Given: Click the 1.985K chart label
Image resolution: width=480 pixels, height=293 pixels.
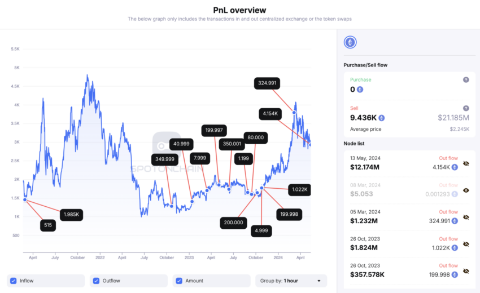Looking at the screenshot, I should click(71, 215).
